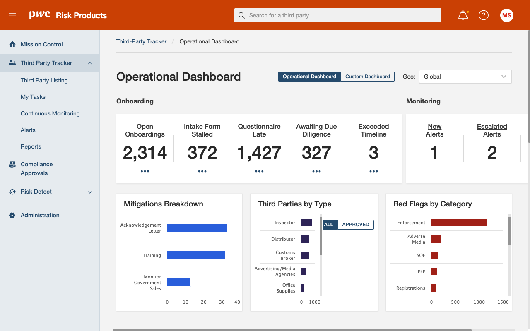530x331 pixels.
Task: Click the notifications bell icon
Action: pyautogui.click(x=463, y=15)
